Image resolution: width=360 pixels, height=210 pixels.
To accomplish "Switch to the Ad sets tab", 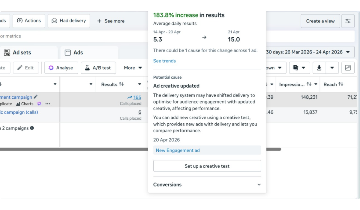I will (29, 52).
